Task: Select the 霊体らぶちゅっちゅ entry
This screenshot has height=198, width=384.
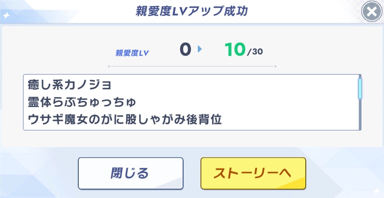Action: click(x=82, y=103)
